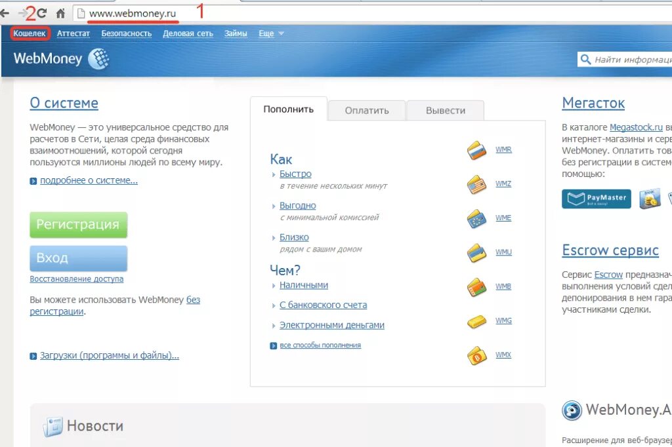This screenshot has height=447, width=672.
Task: Click the Близко link
Action: (x=294, y=237)
